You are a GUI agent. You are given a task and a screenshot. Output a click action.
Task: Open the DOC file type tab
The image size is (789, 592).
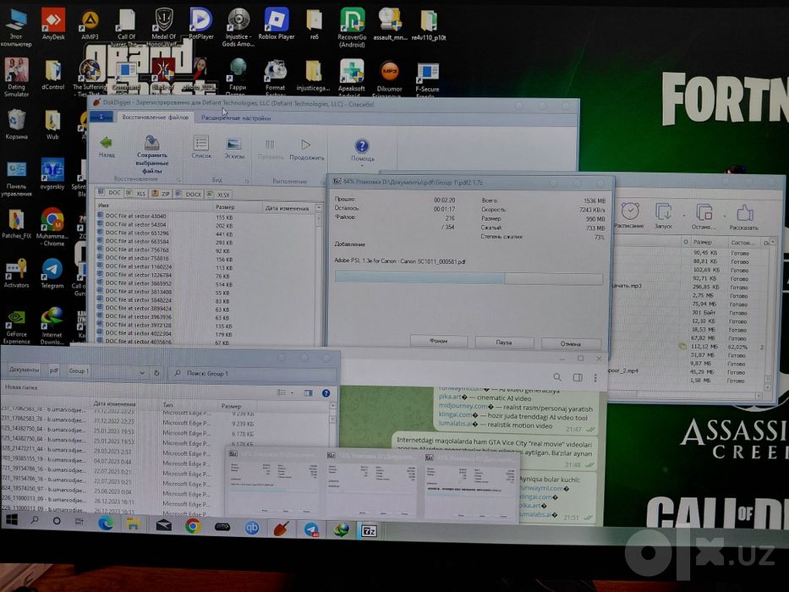(x=110, y=193)
